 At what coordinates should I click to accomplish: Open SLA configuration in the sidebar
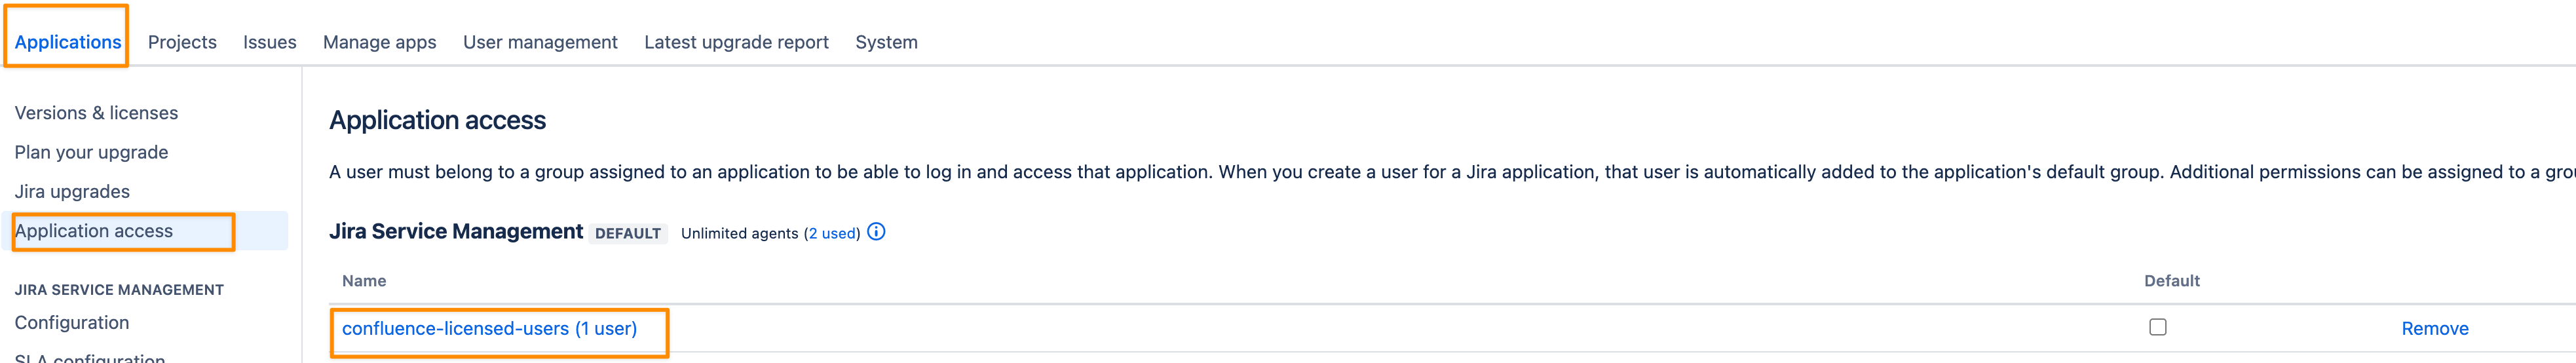pyautogui.click(x=90, y=357)
